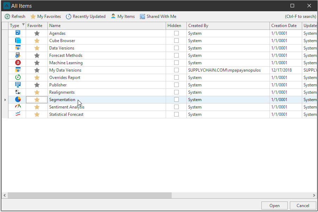
Task: Check Hidden box for Agendas
Action: [x=177, y=33]
